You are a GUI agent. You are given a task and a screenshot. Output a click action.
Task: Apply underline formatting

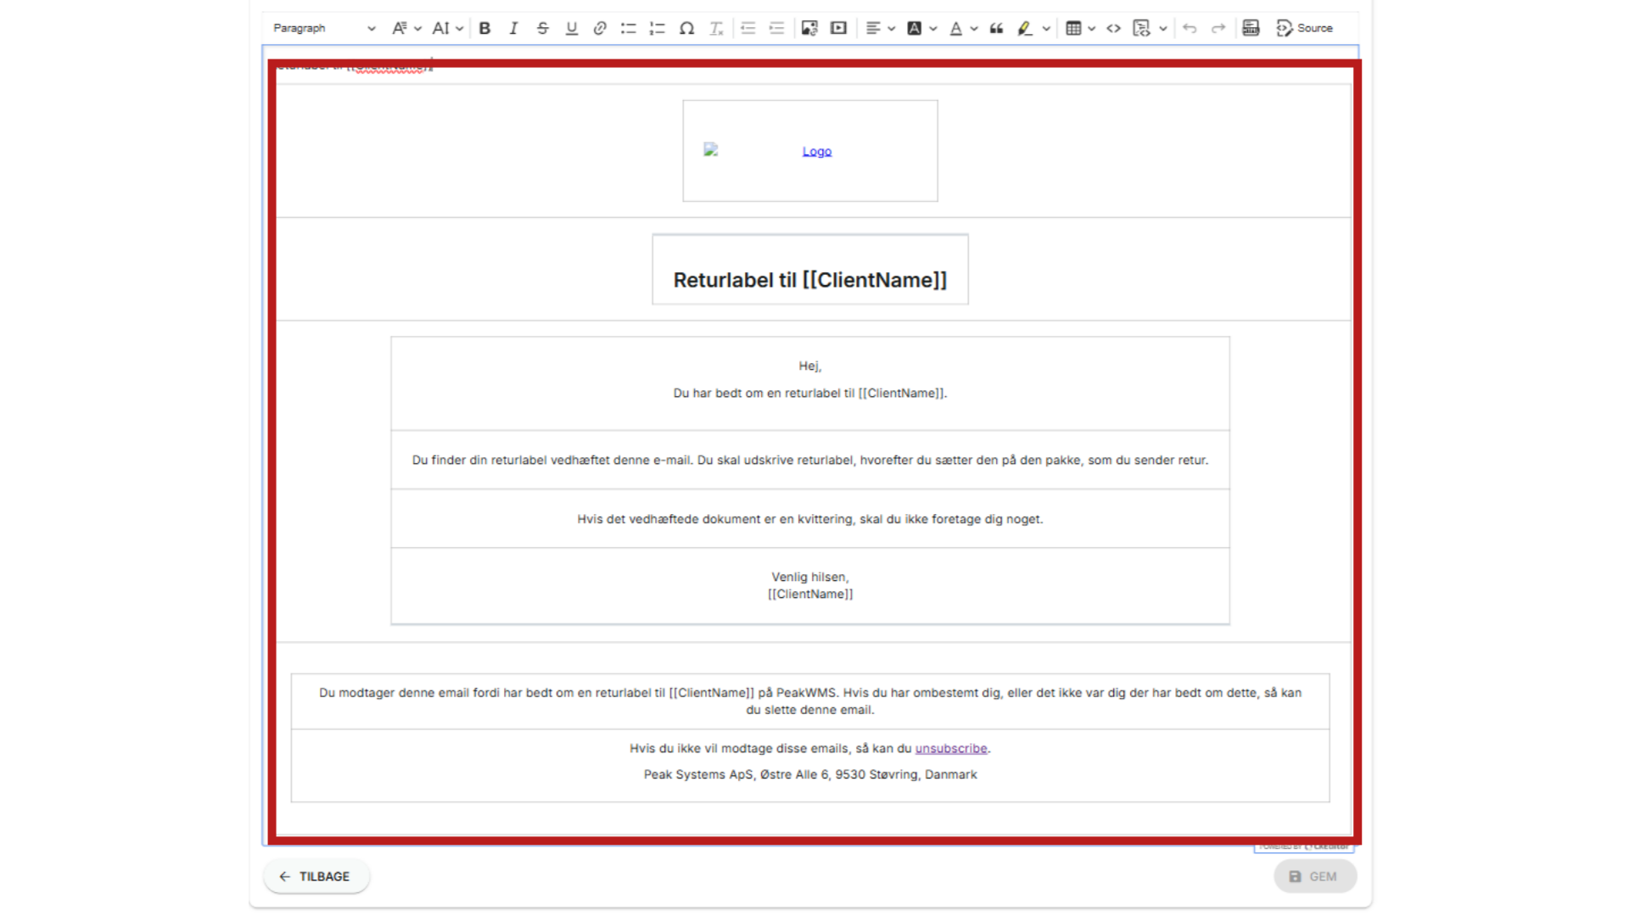pyautogui.click(x=572, y=28)
